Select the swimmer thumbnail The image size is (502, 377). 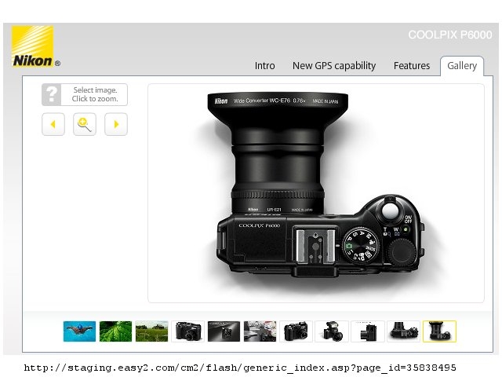pos(79,331)
